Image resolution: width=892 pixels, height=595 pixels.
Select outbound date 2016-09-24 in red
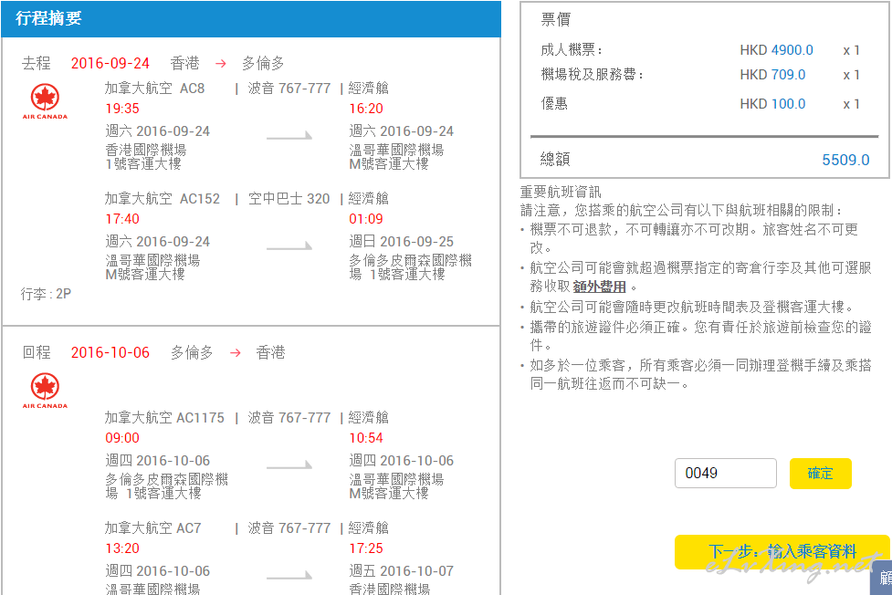coord(110,63)
